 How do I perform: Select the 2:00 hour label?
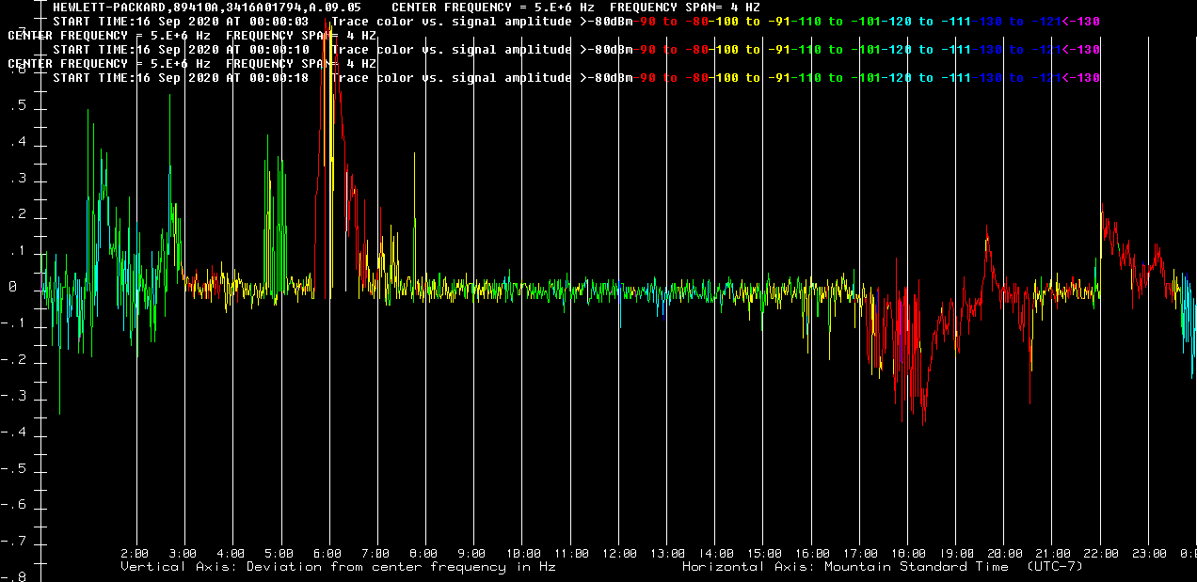coord(135,554)
